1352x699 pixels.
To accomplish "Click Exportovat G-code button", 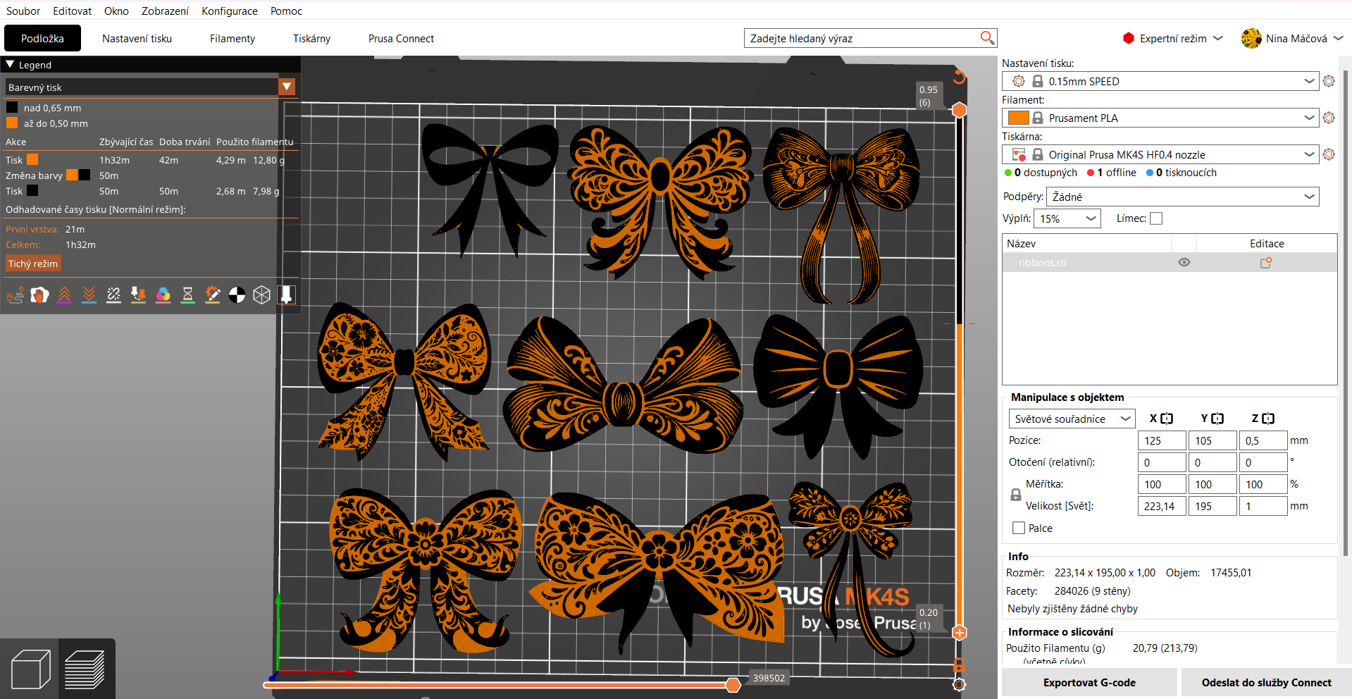I will [1089, 682].
